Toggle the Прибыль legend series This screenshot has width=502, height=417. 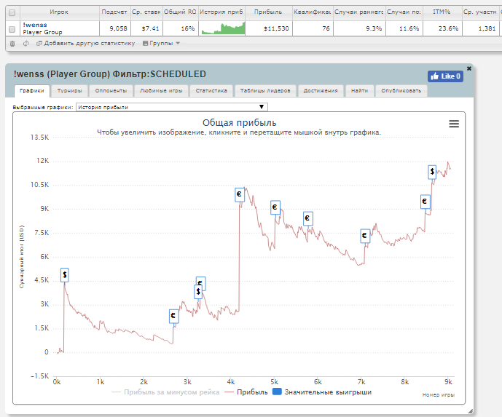[x=247, y=392]
